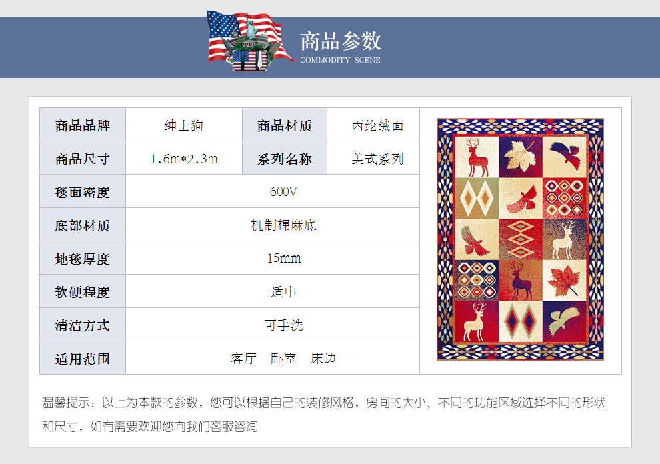
Task: Click the COMMODITY SCENE subtitle
Action: [340, 60]
